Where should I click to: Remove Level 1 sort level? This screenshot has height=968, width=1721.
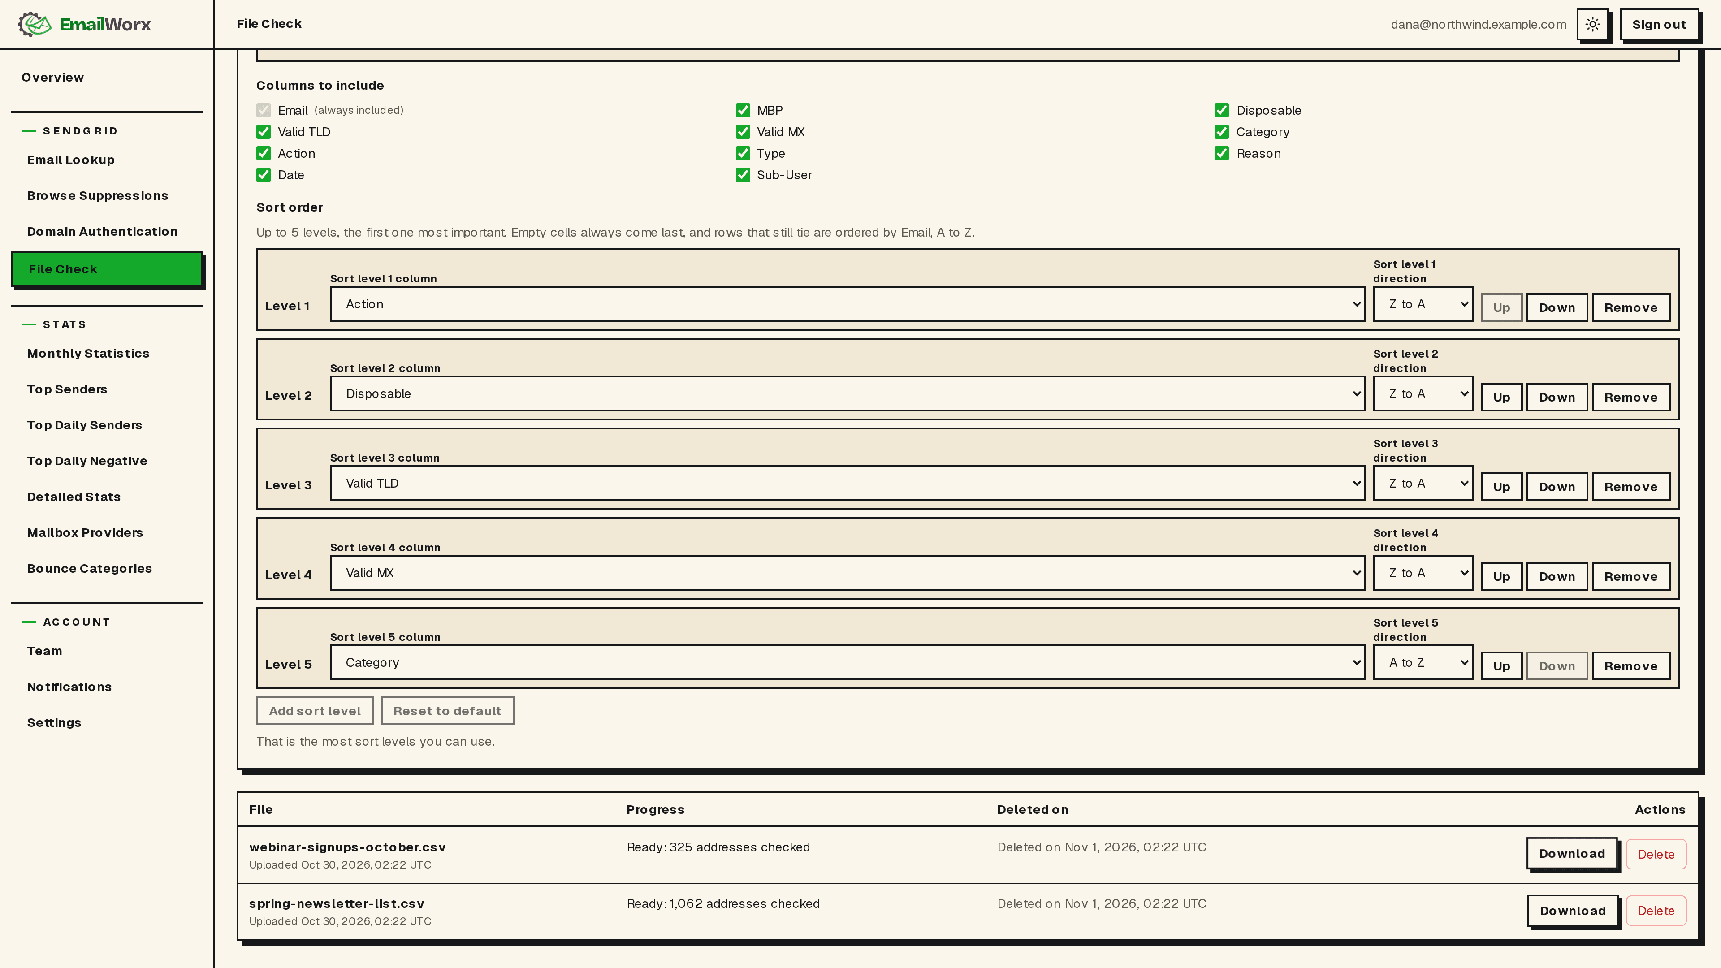point(1631,307)
